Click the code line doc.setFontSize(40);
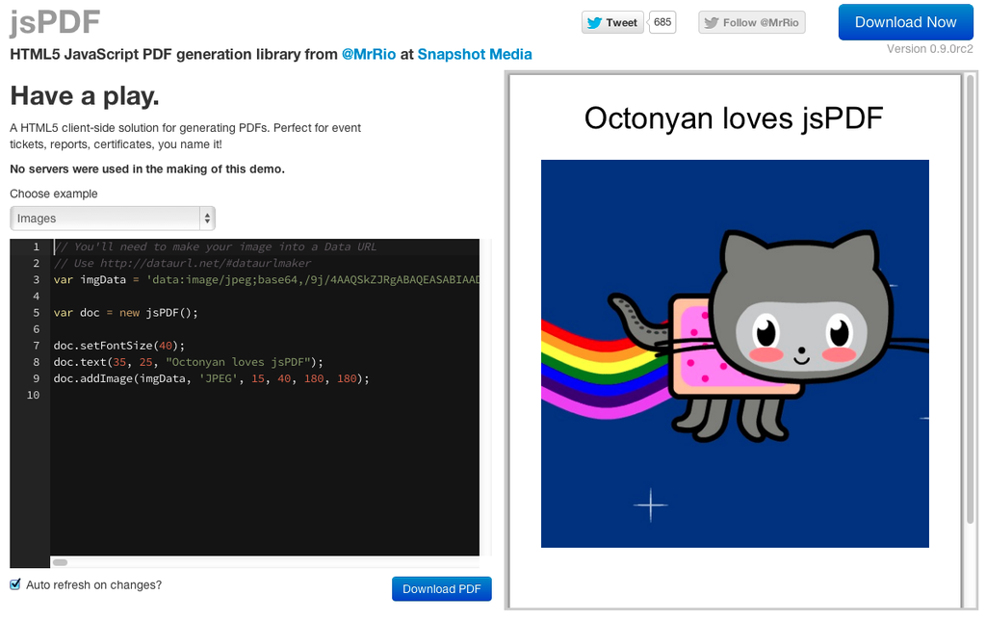The height and width of the screenshot is (621, 986). (119, 346)
